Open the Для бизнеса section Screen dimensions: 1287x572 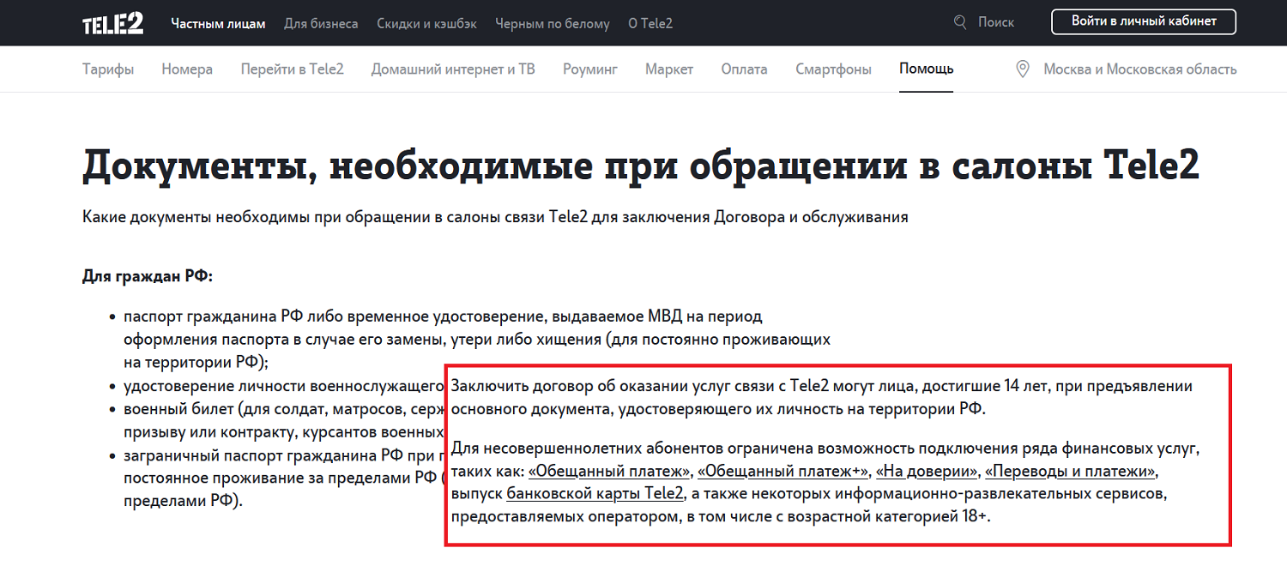coord(321,23)
